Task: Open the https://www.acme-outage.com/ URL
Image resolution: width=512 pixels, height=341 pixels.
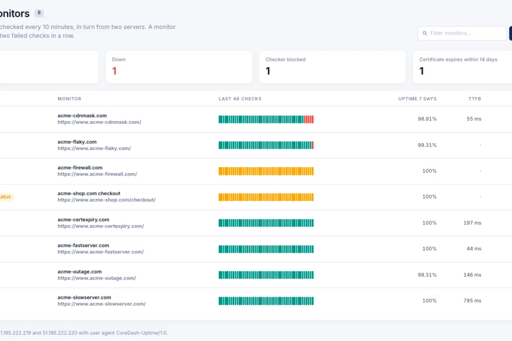Action: 97,278
